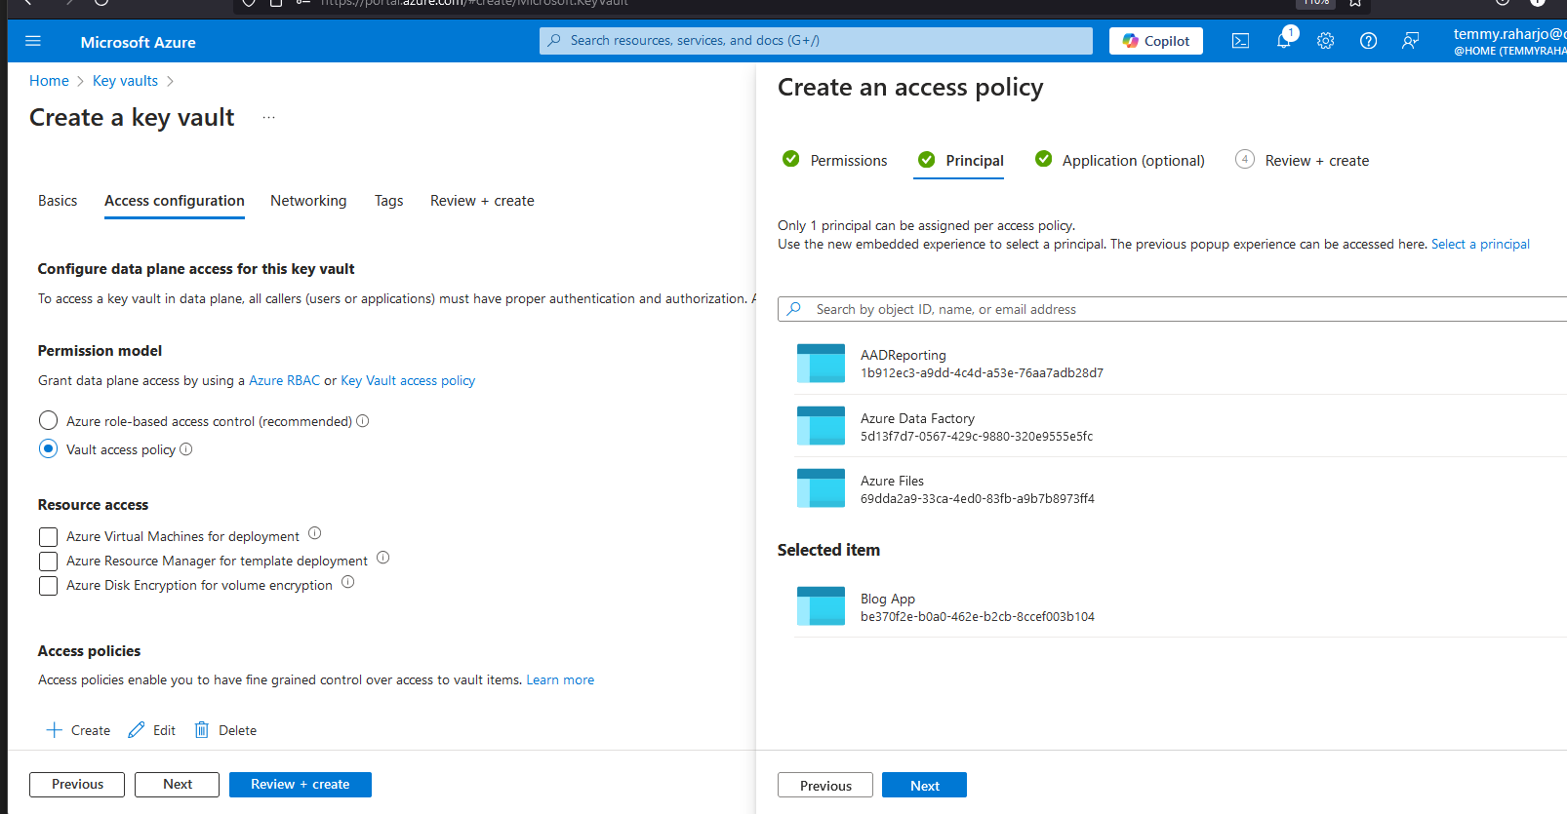The height and width of the screenshot is (814, 1567).
Task: Click the Azure Data Factory name in results
Action: click(917, 418)
